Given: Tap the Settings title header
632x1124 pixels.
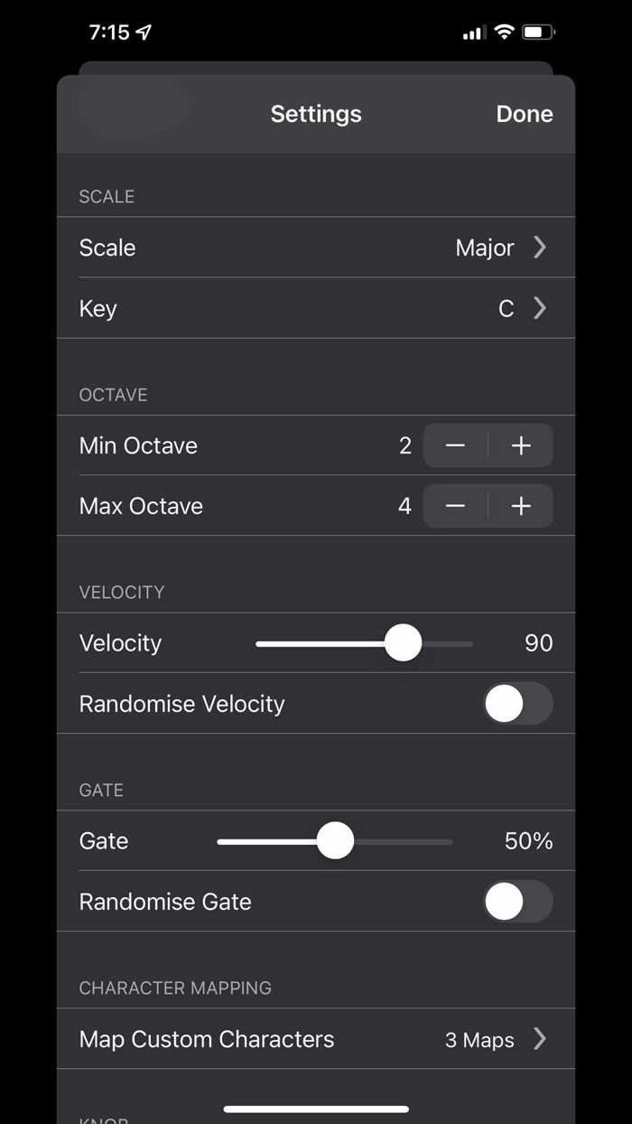Looking at the screenshot, I should 316,114.
